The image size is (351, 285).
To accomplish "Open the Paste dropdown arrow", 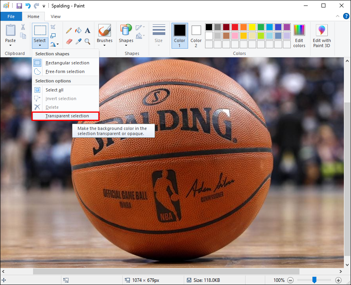I will (x=11, y=45).
